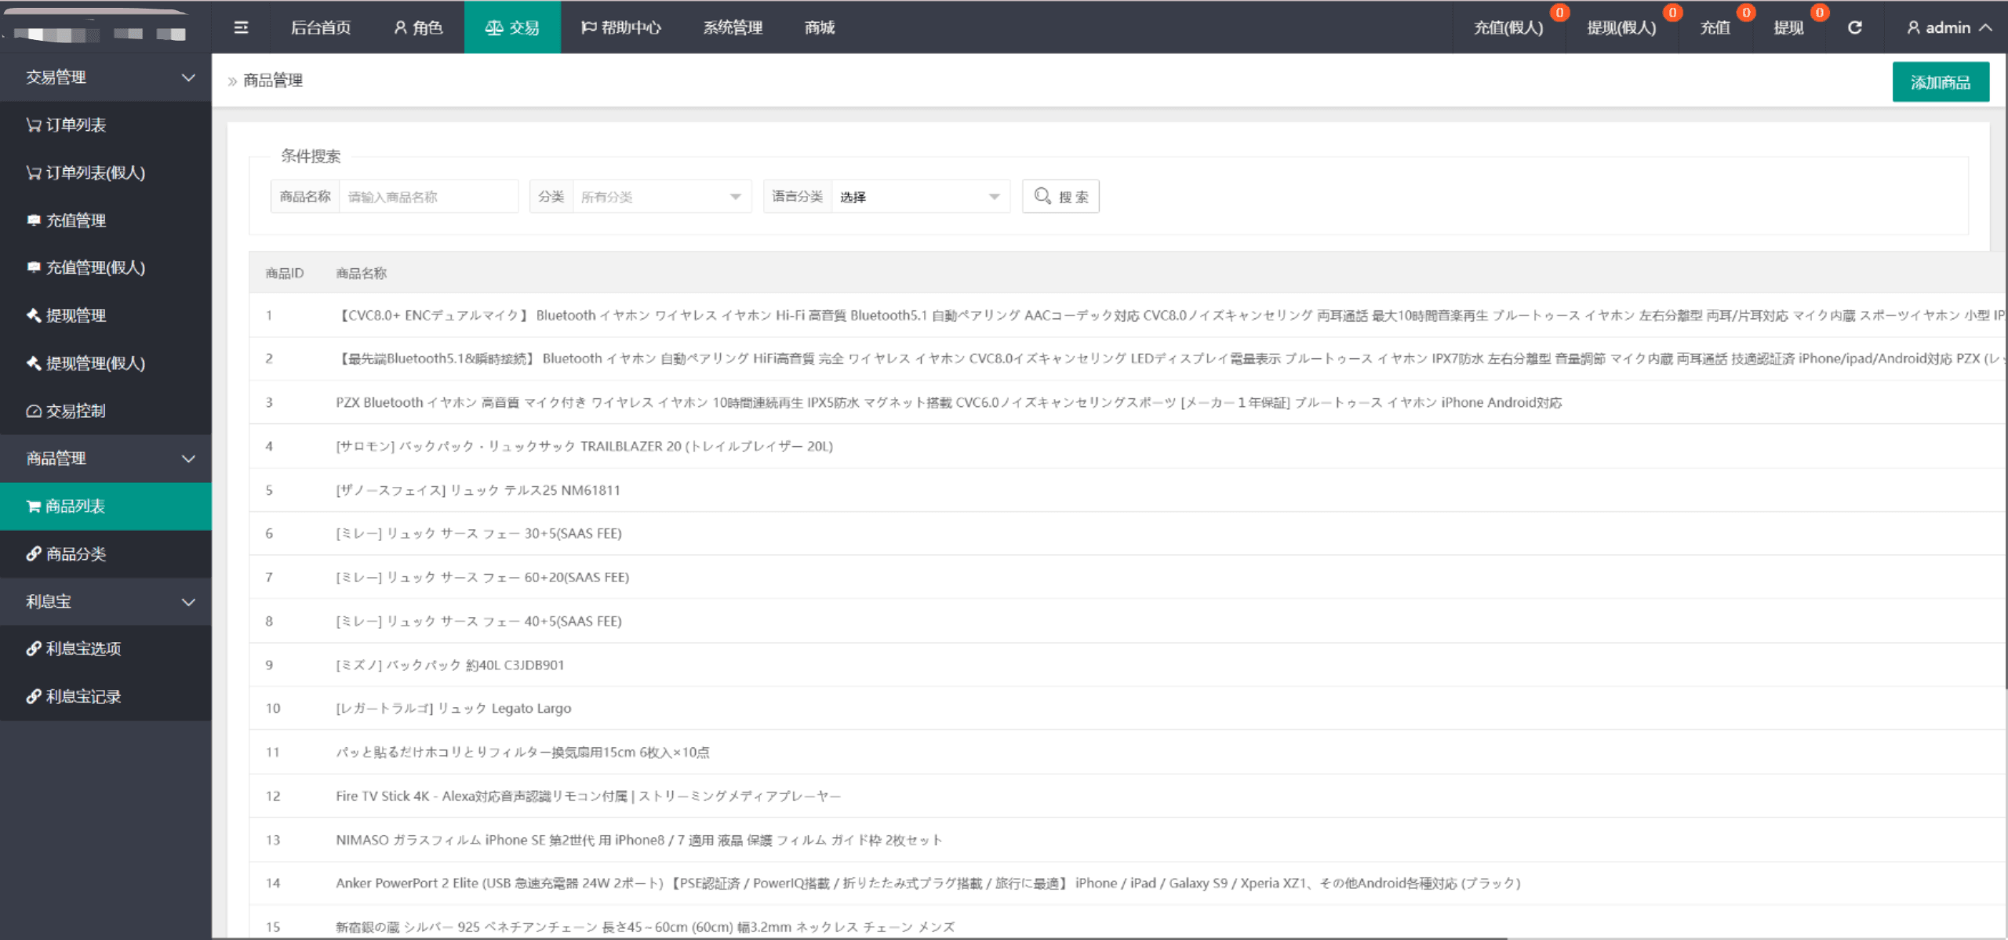Open the 所有分类 category dropdown
2008x940 pixels.
tap(663, 196)
